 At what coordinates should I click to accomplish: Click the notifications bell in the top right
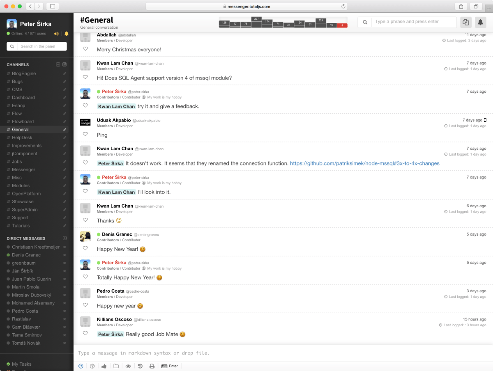480,22
